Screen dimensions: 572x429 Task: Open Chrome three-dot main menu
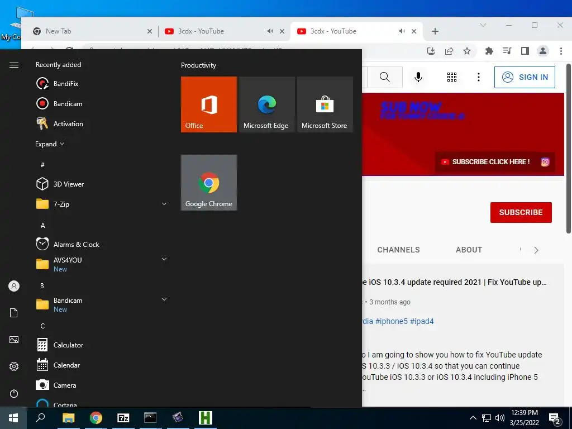(x=561, y=51)
